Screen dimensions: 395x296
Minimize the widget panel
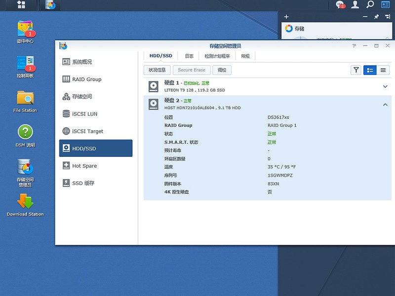click(x=365, y=17)
